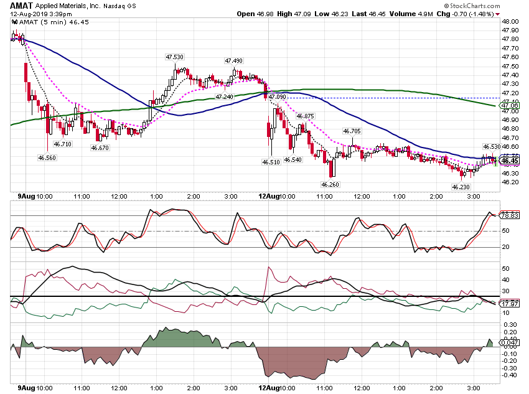Click the 'Volume 4.9M' quote value
This screenshot has height=394, width=529.
(411, 14)
